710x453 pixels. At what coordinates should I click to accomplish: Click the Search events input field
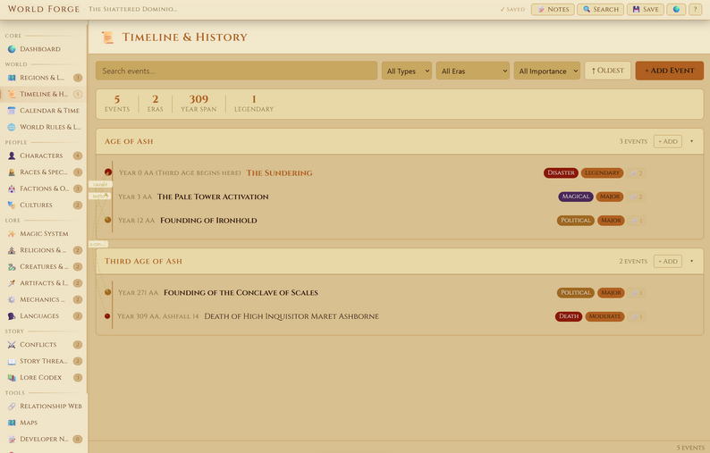click(x=236, y=71)
